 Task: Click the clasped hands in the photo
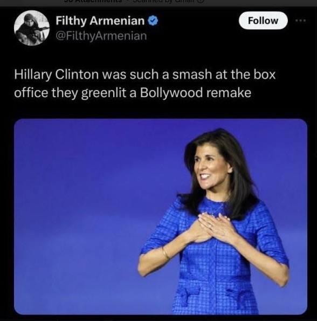click(213, 226)
